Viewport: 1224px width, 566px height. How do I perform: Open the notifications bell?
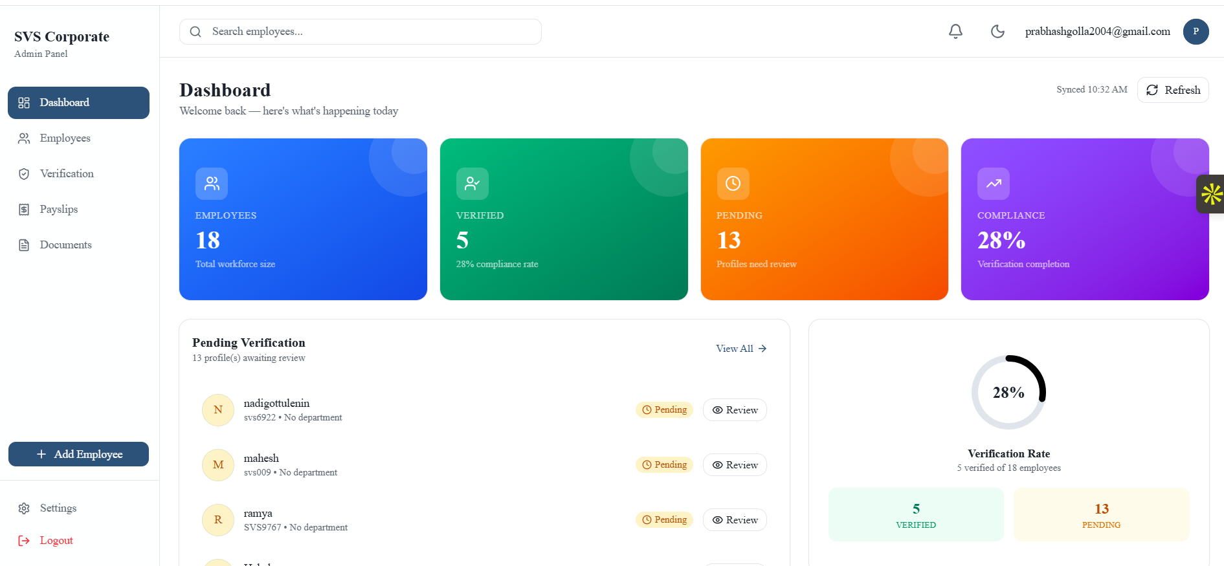955,31
